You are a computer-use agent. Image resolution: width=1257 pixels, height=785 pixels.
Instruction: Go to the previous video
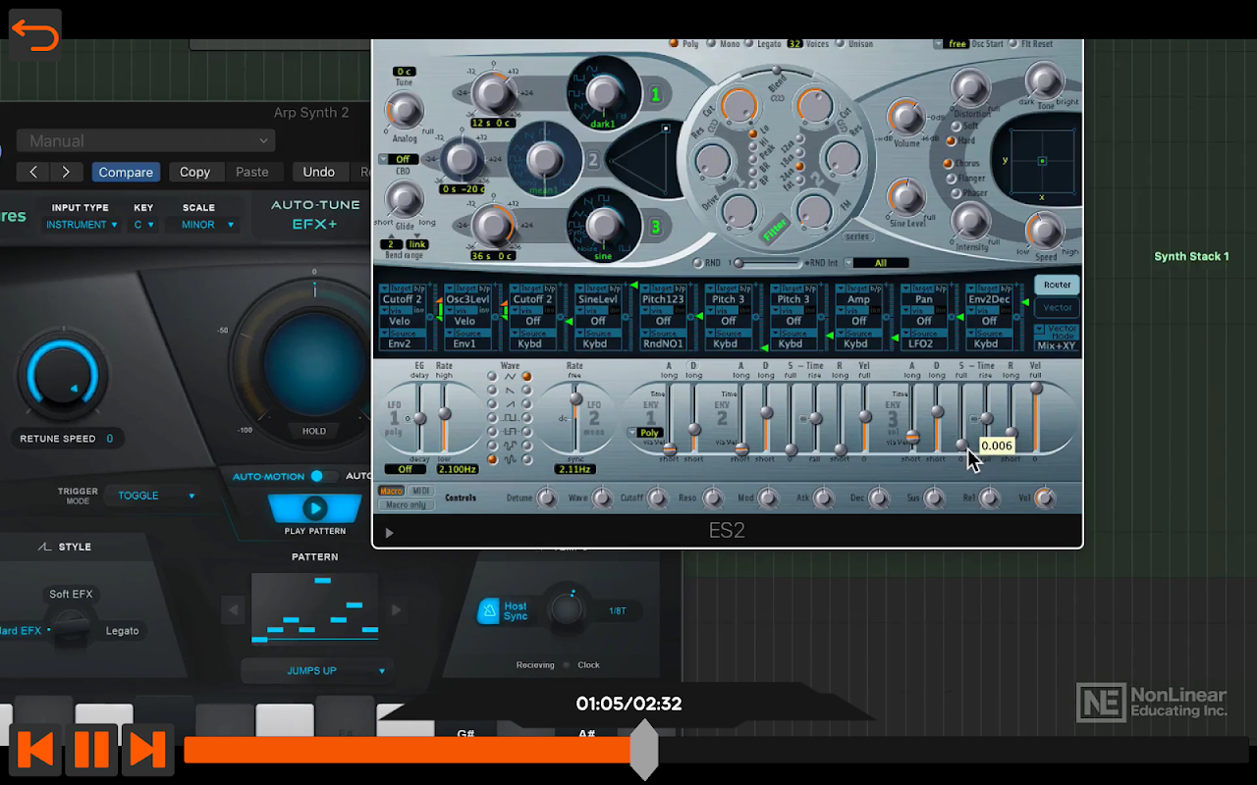[35, 750]
